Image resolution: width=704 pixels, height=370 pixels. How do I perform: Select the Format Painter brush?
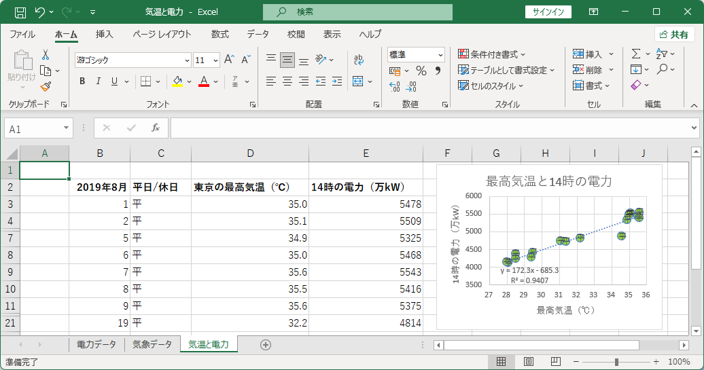46,86
